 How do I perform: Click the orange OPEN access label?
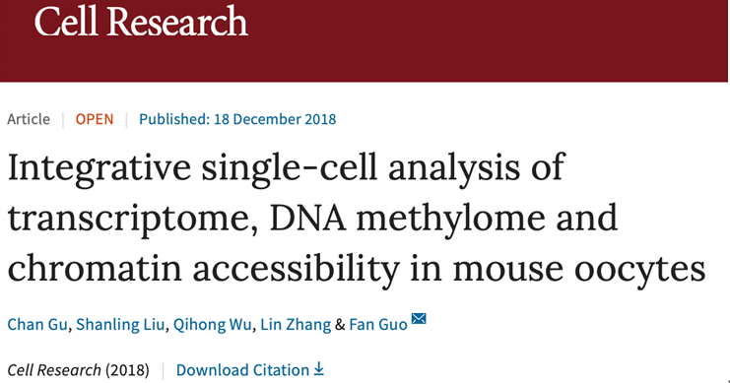95,119
